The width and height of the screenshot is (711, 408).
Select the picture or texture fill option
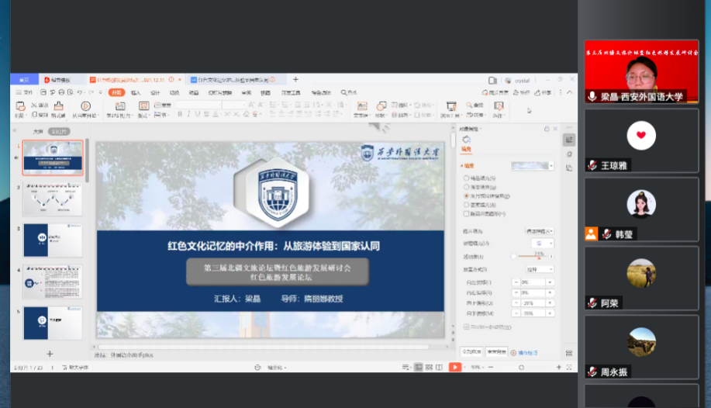coord(466,196)
